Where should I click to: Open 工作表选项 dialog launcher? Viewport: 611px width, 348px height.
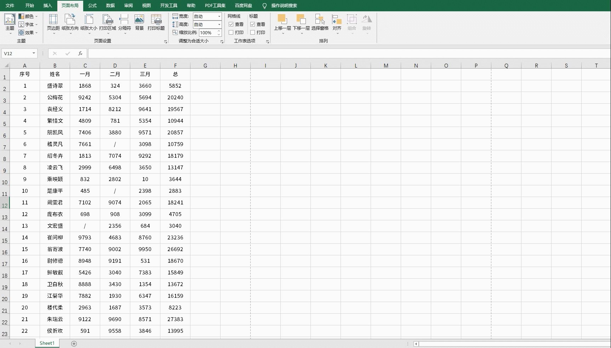pyautogui.click(x=268, y=42)
